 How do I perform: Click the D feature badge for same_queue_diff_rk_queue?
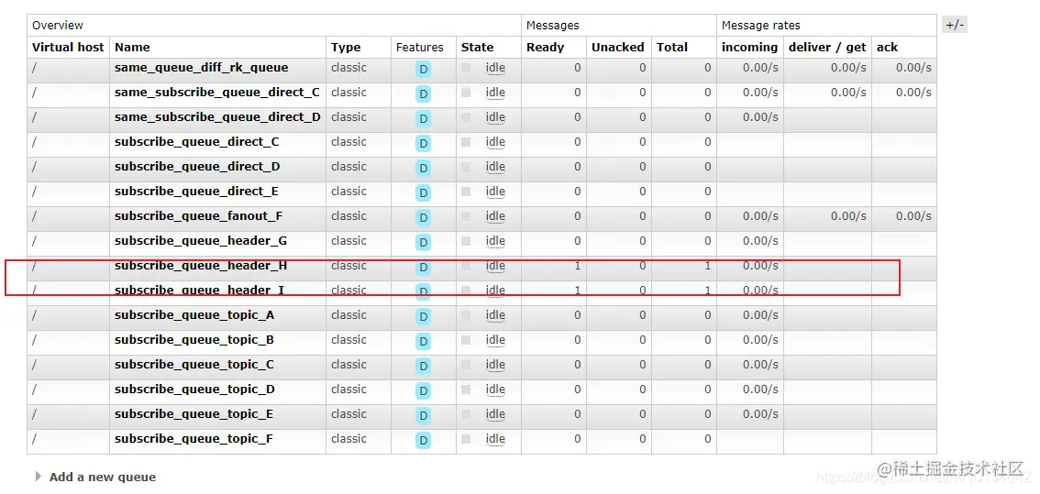click(423, 70)
